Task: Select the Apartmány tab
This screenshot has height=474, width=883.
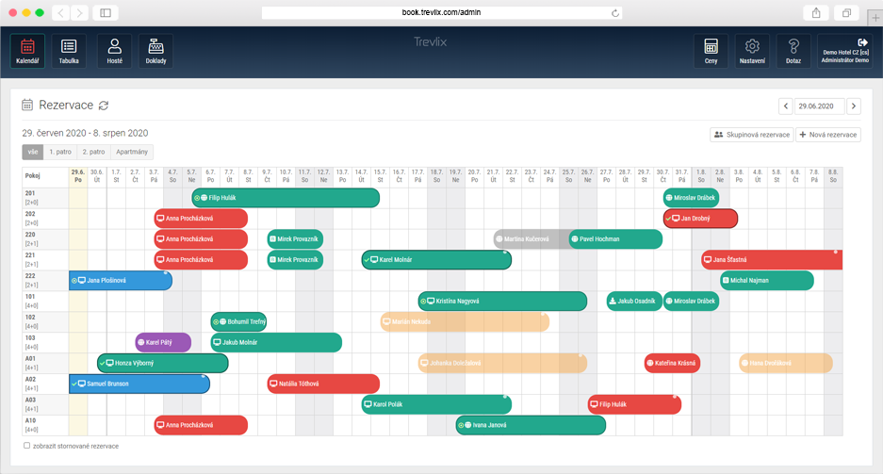Action: (132, 152)
